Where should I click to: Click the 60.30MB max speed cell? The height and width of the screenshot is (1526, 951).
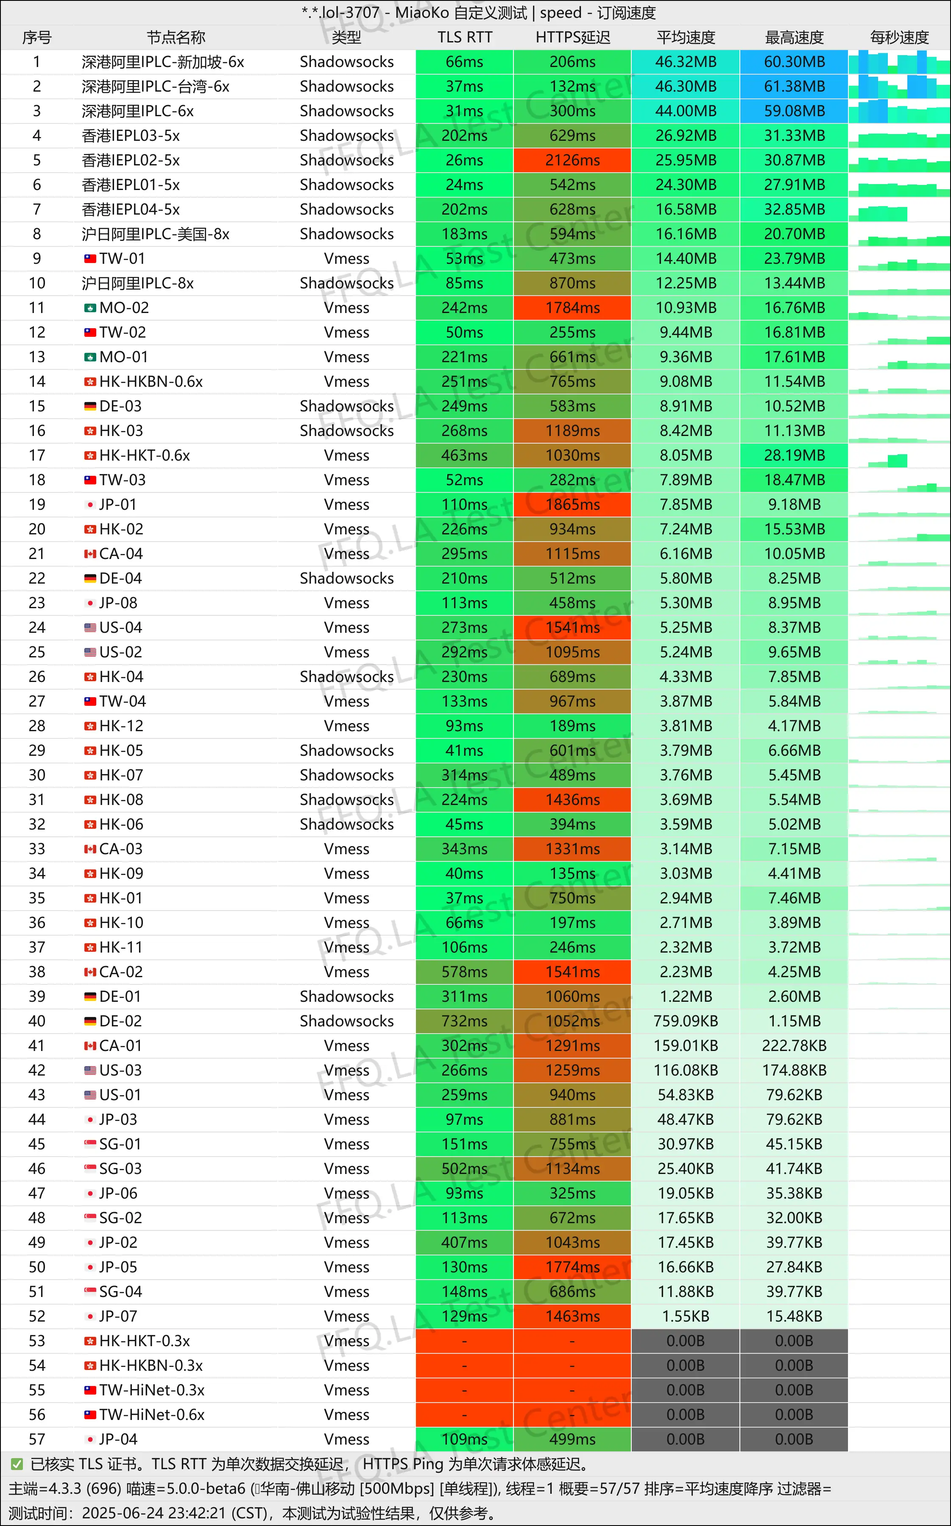[x=795, y=62]
